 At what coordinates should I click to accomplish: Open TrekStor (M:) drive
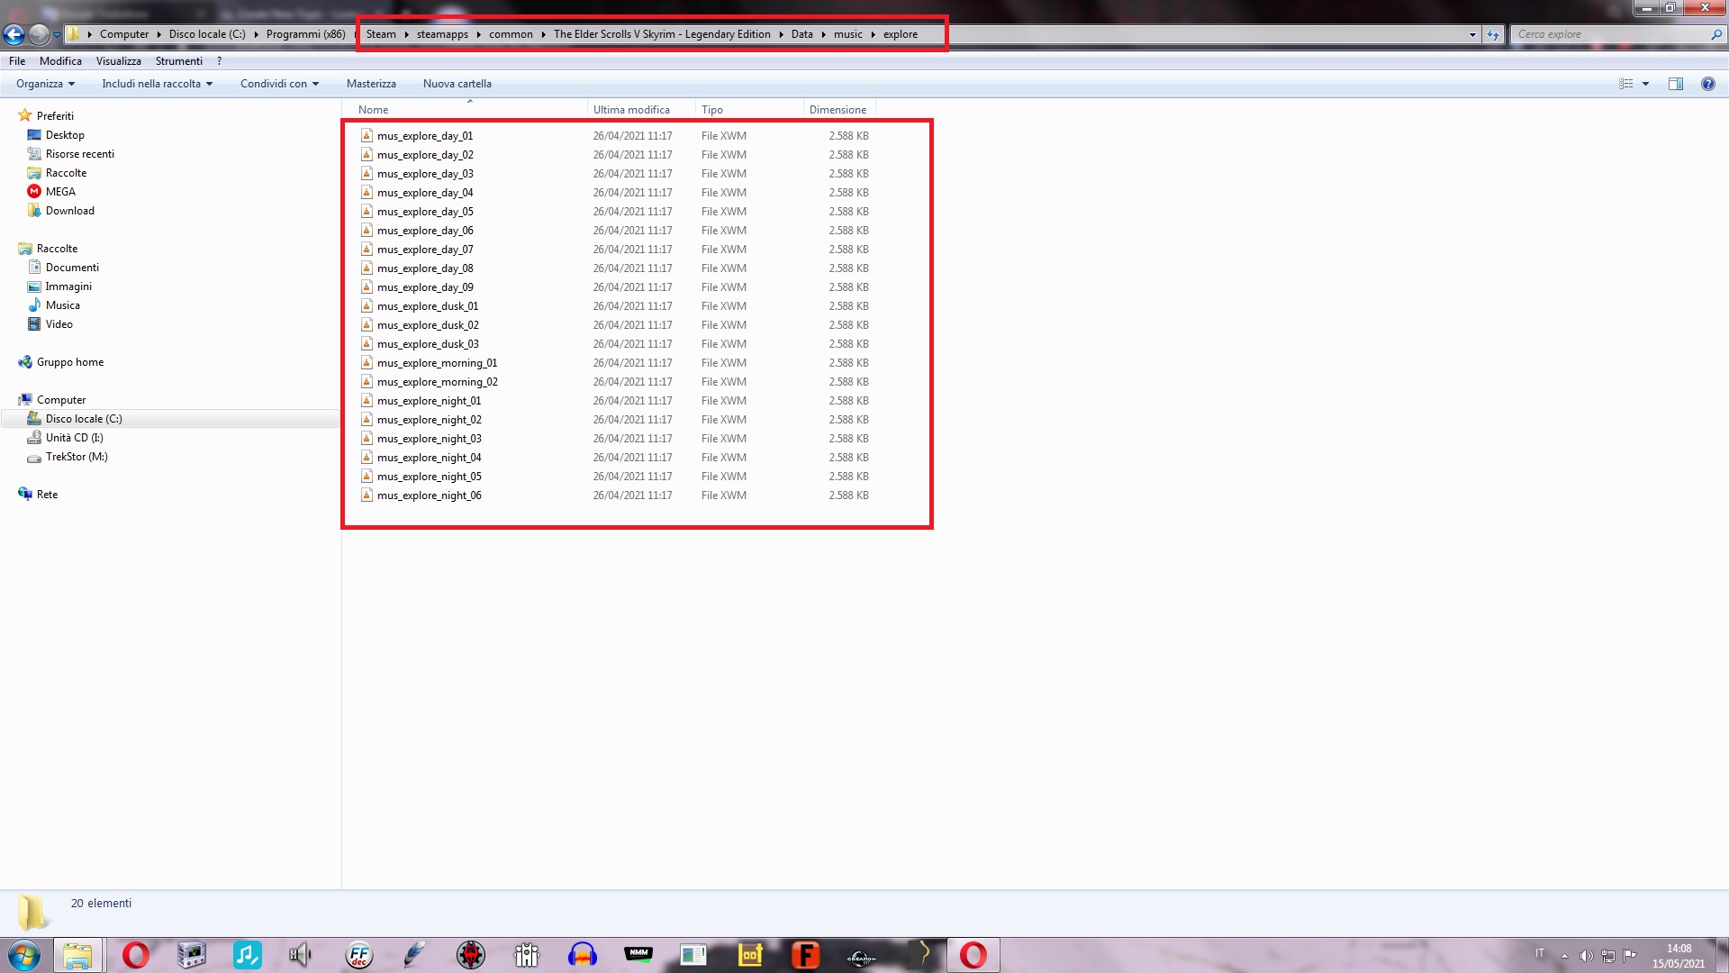coord(77,457)
